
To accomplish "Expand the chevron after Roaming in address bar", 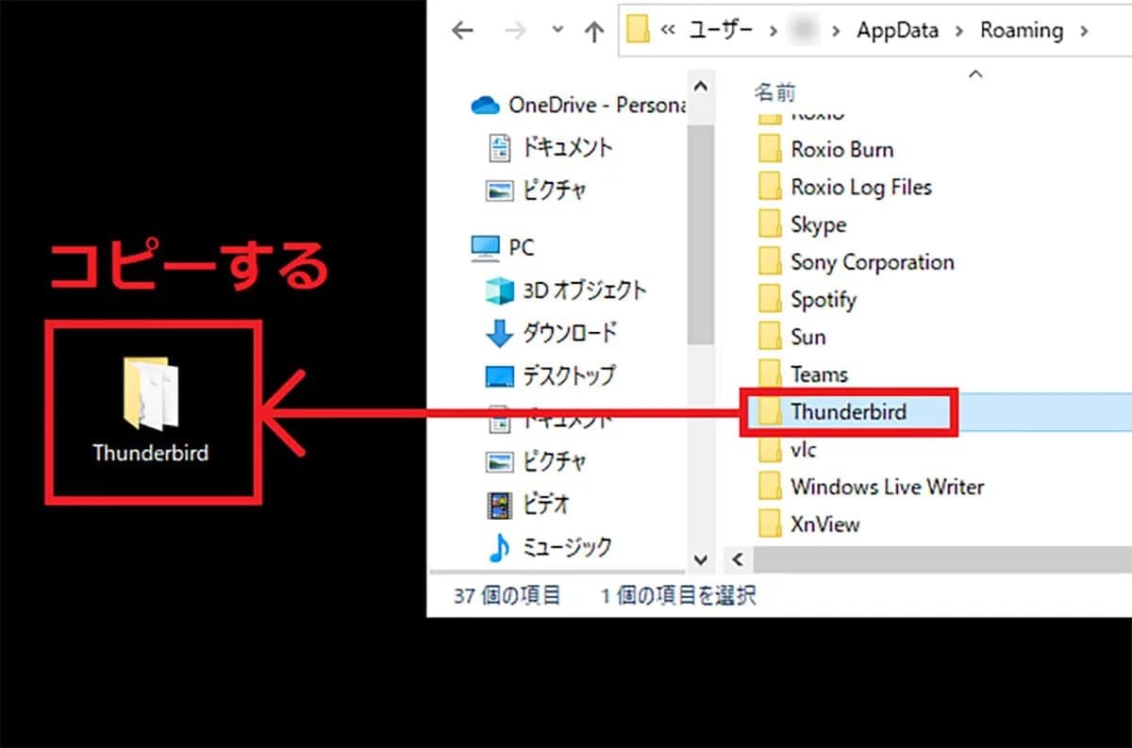I will (1082, 31).
